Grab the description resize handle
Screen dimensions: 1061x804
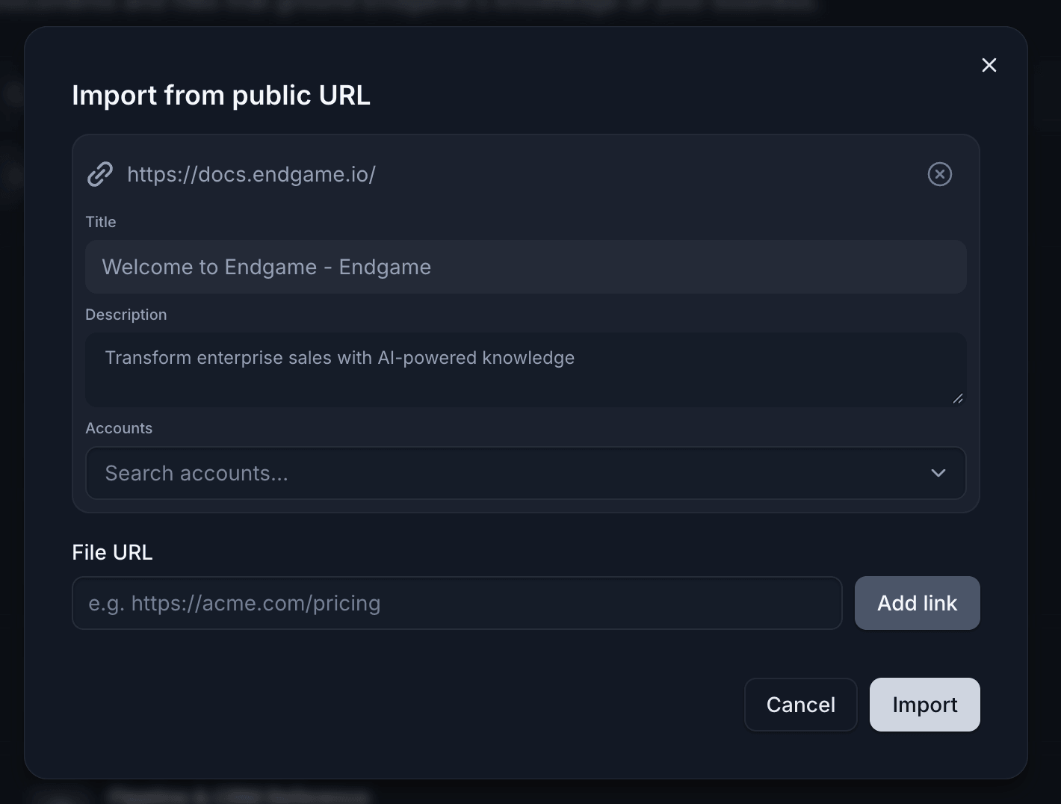tap(958, 398)
